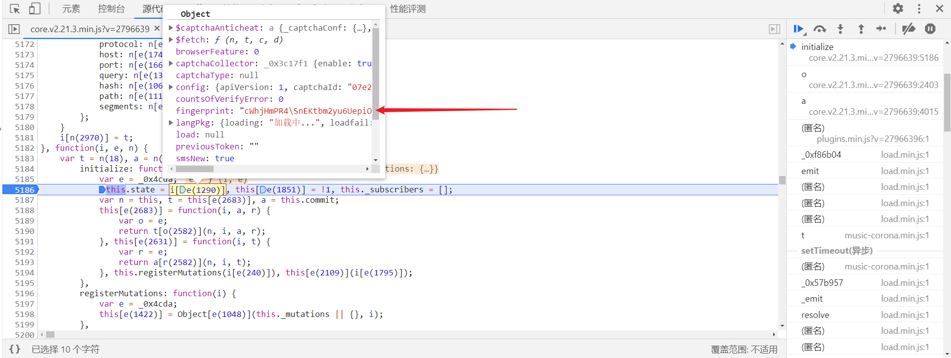Select the core.v2.21.3.min.js file tab
The image size is (951, 358).
[90, 29]
